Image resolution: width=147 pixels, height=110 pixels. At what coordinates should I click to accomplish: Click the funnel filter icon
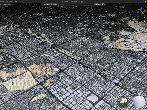(x=103, y=4)
